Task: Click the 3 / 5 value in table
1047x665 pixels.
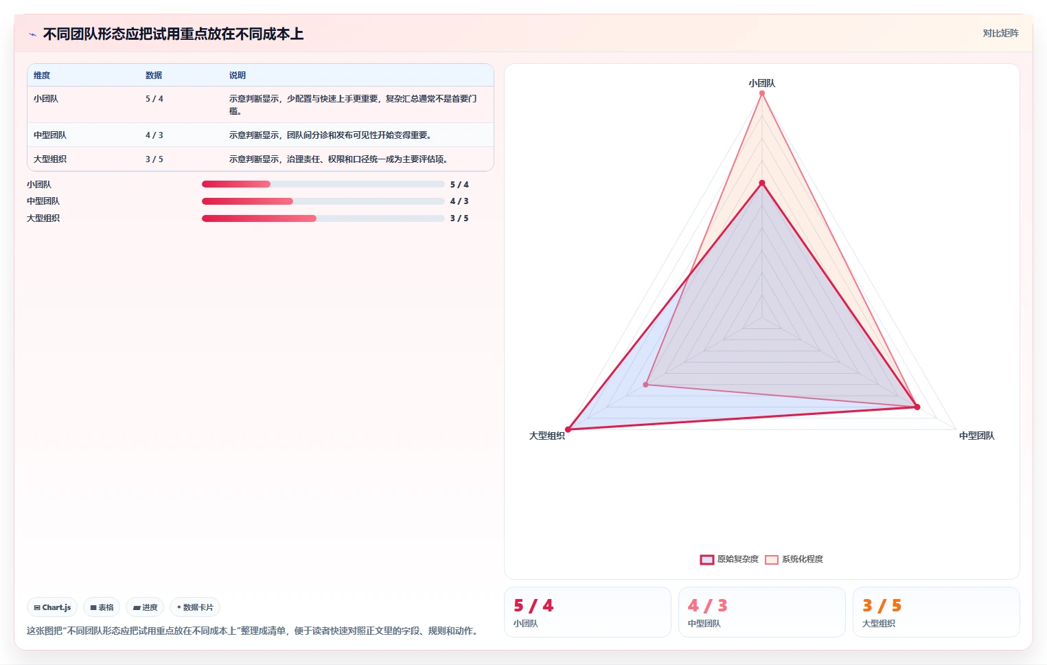Action: coord(154,159)
